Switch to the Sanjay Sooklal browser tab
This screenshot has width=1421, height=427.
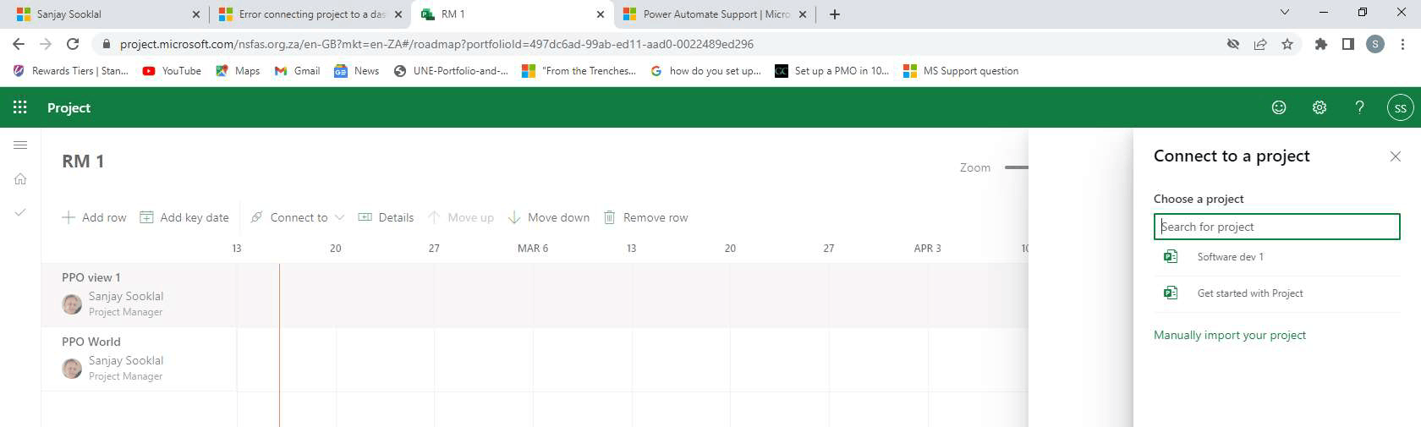[x=106, y=14]
